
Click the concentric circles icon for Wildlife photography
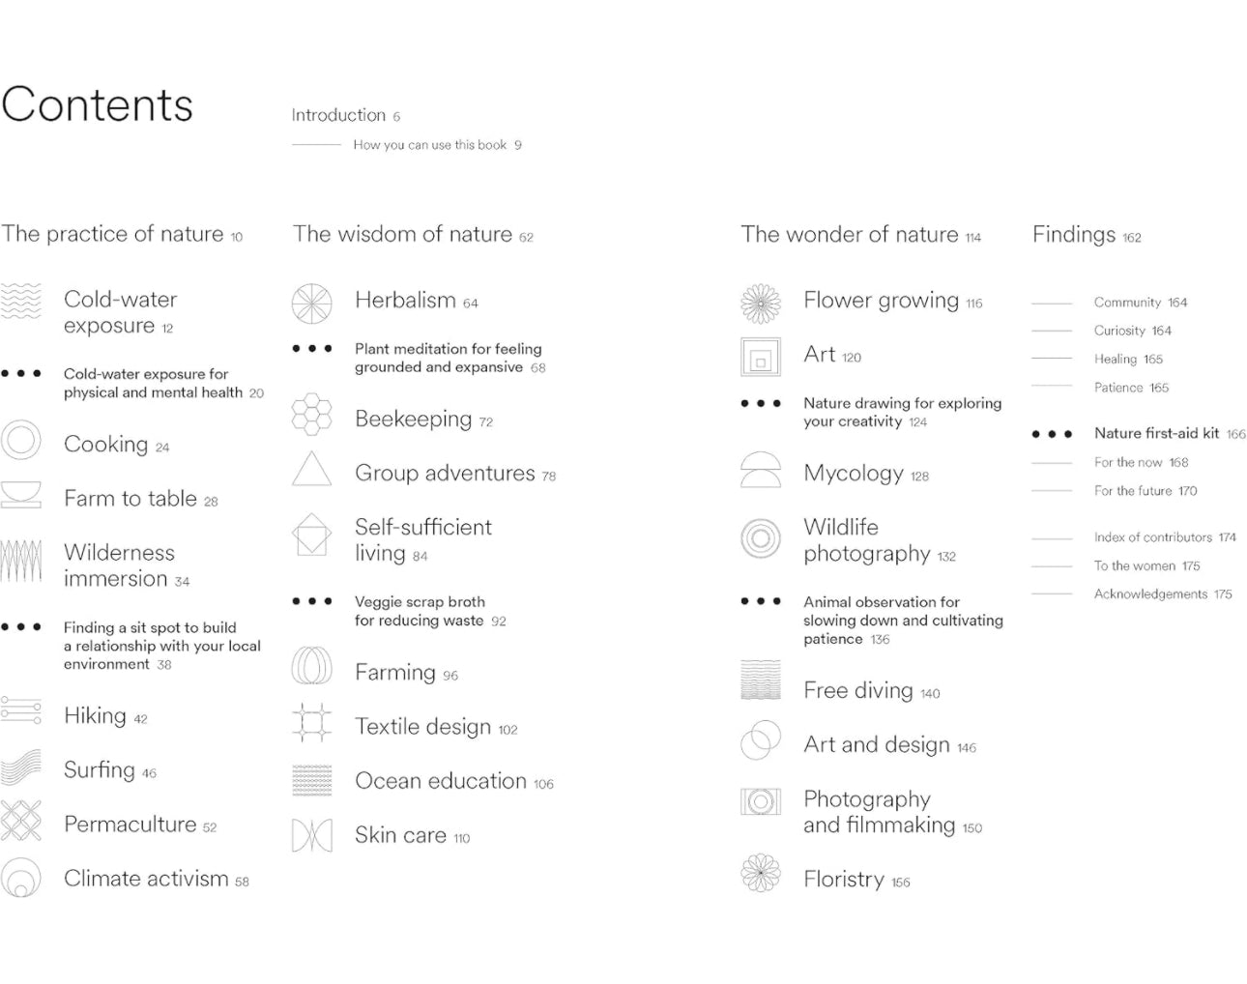[x=761, y=537]
